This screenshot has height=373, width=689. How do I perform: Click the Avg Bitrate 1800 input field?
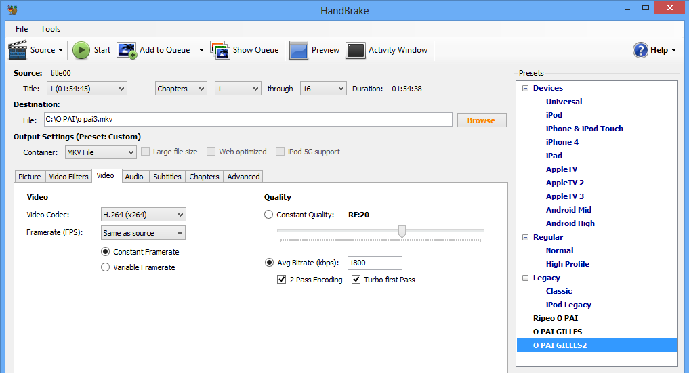pos(375,263)
